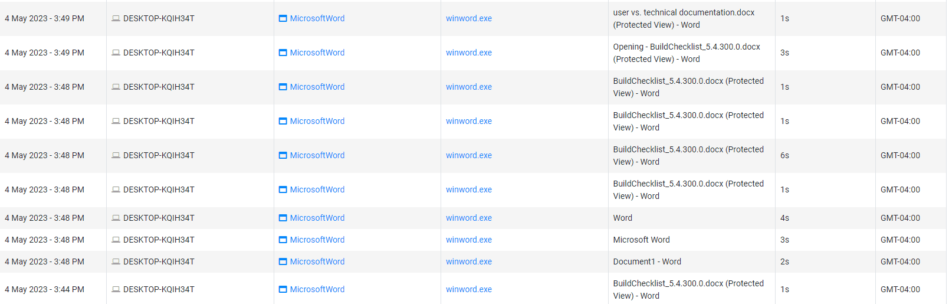The width and height of the screenshot is (949, 304).
Task: Click the computer icon in the row titled 'Word' with 4s
Action: click(x=116, y=218)
